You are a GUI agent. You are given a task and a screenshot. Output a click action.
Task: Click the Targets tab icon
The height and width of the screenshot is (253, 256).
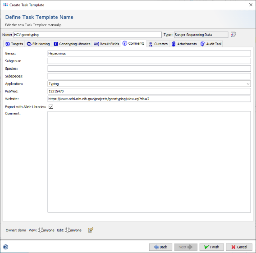coord(8,44)
